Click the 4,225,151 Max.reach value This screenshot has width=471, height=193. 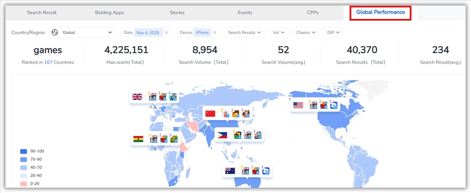click(126, 50)
